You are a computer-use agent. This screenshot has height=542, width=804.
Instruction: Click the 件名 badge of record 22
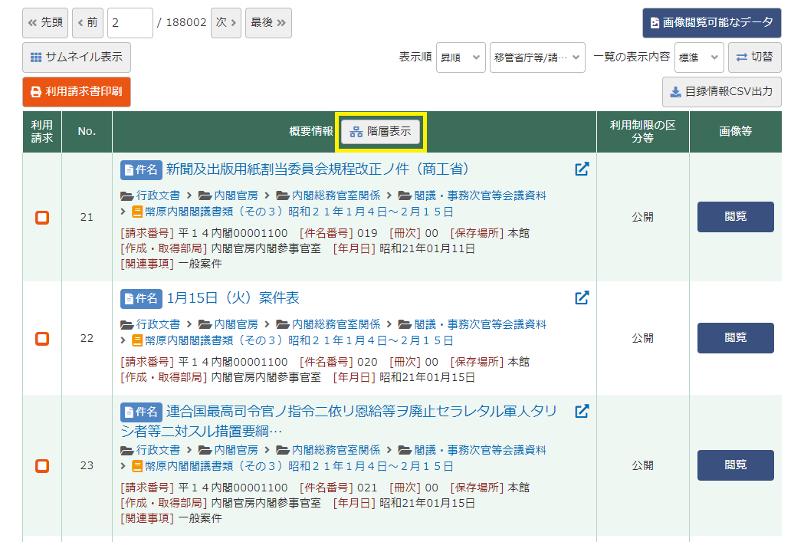pos(142,298)
